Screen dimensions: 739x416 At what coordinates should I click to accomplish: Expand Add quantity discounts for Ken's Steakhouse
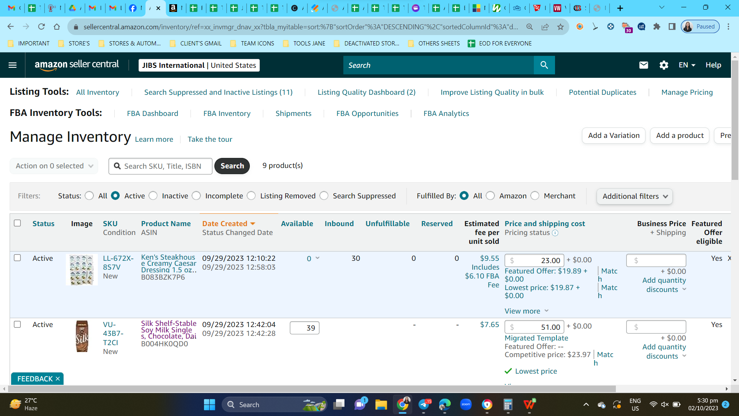pyautogui.click(x=664, y=285)
